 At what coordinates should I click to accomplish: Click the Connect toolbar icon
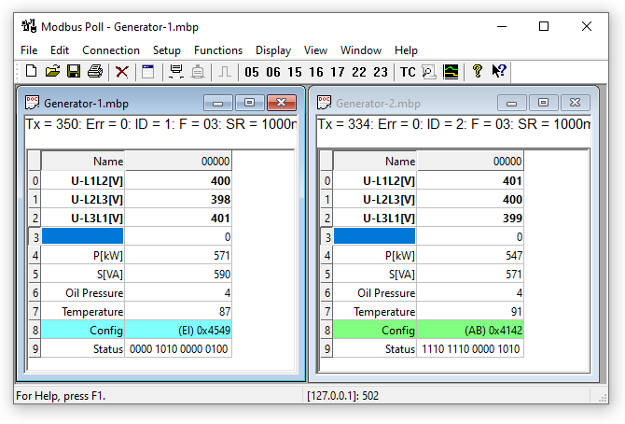[174, 71]
